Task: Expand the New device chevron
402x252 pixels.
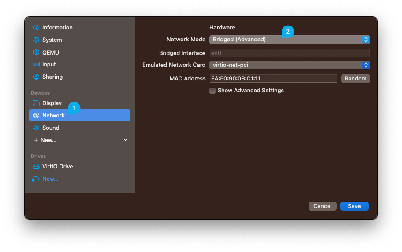Action: (x=125, y=140)
